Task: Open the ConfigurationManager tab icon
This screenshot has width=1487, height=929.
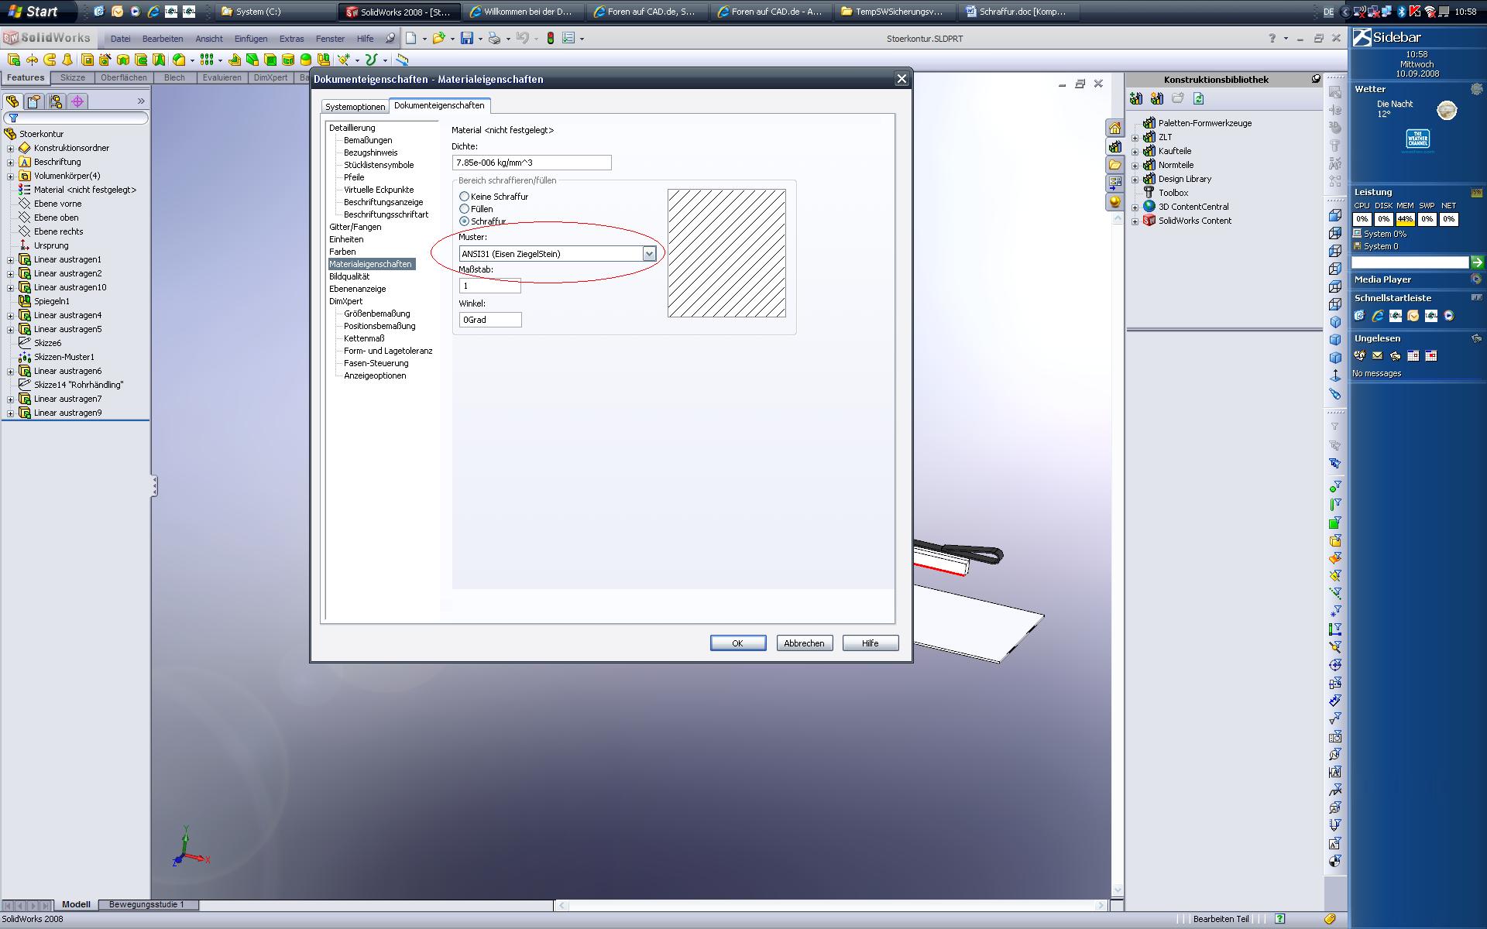Action: [56, 101]
